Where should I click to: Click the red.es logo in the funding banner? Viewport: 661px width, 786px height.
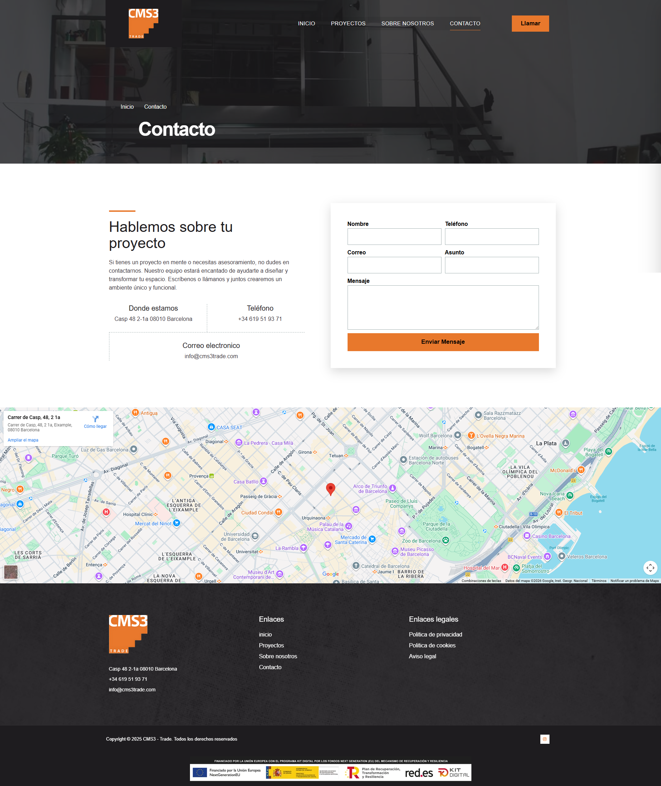419,773
